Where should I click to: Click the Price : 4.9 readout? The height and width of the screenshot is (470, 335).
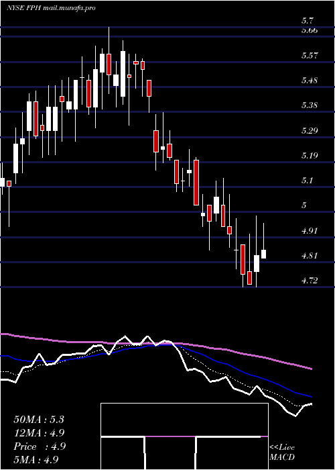39,446
